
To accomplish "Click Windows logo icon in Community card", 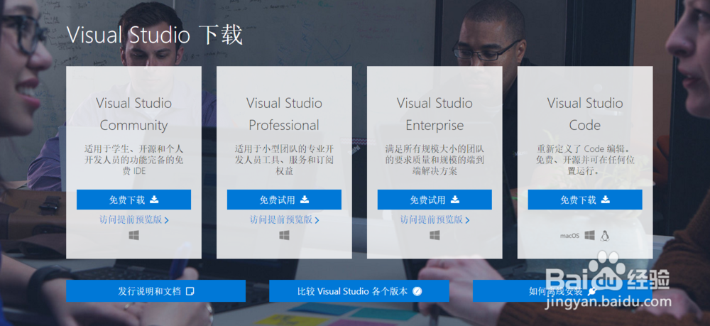I will 134,236.
